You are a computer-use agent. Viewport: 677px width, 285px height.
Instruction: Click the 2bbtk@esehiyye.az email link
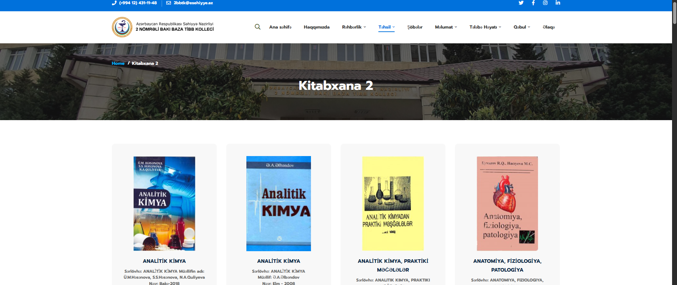(193, 3)
